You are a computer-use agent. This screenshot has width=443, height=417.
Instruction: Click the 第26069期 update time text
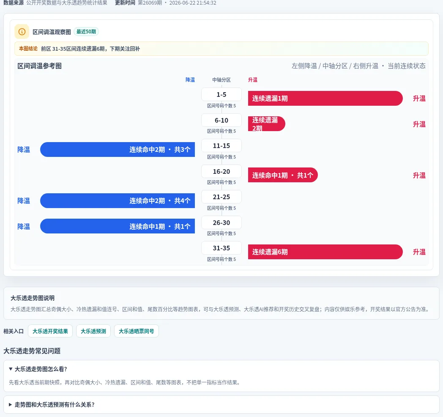coord(177,3)
